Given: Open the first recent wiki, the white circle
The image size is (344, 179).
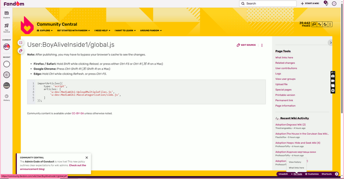Looking at the screenshot, I should coord(6,64).
